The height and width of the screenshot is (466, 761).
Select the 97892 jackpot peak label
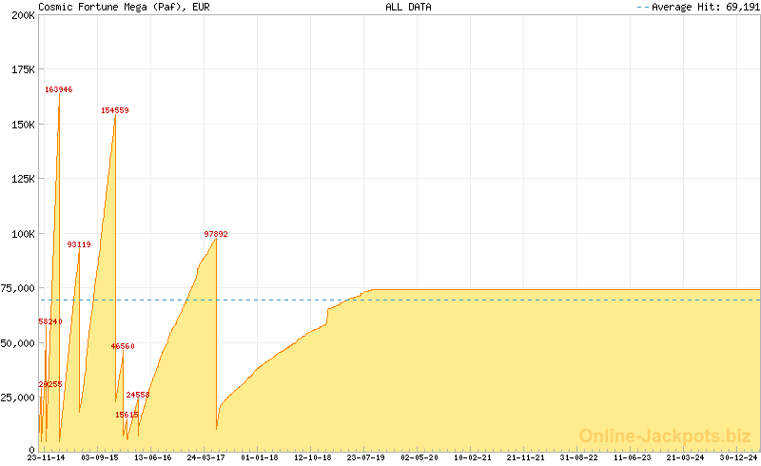point(216,234)
